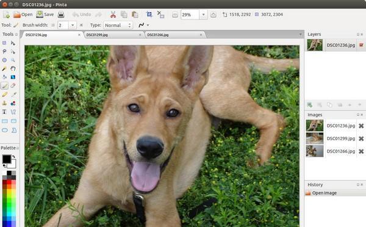Open the tab list arrow at tab bar end

point(300,35)
